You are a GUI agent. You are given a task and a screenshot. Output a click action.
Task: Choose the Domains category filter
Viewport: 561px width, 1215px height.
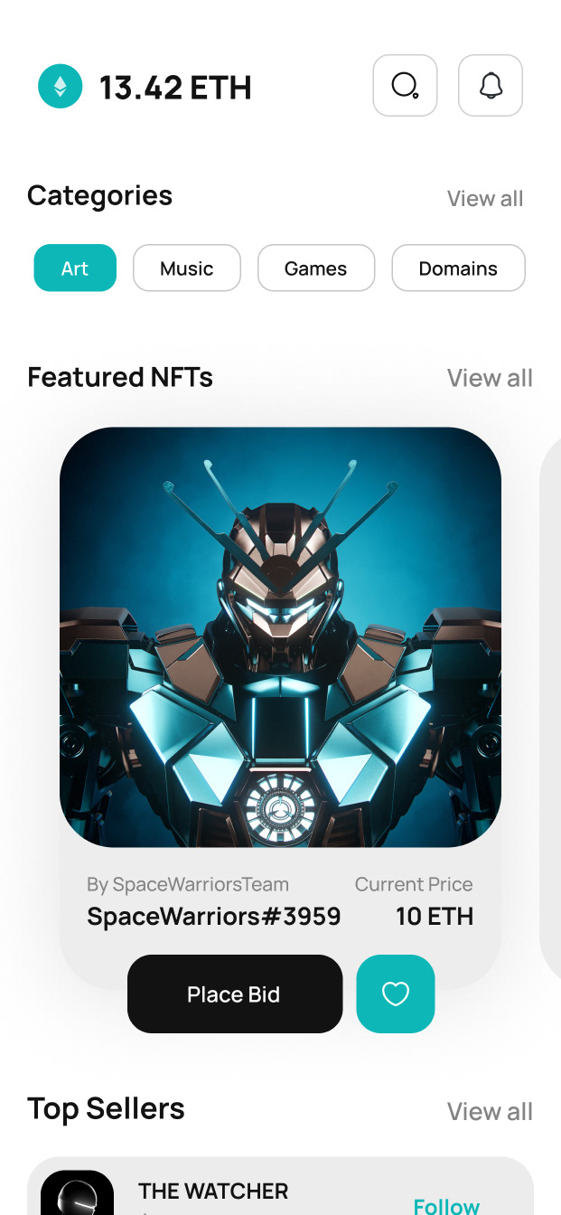458,268
